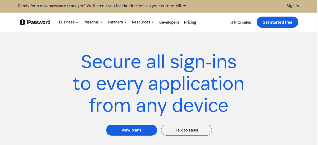
Task: Click the arrow icon in the promo banner
Action: [x=185, y=6]
